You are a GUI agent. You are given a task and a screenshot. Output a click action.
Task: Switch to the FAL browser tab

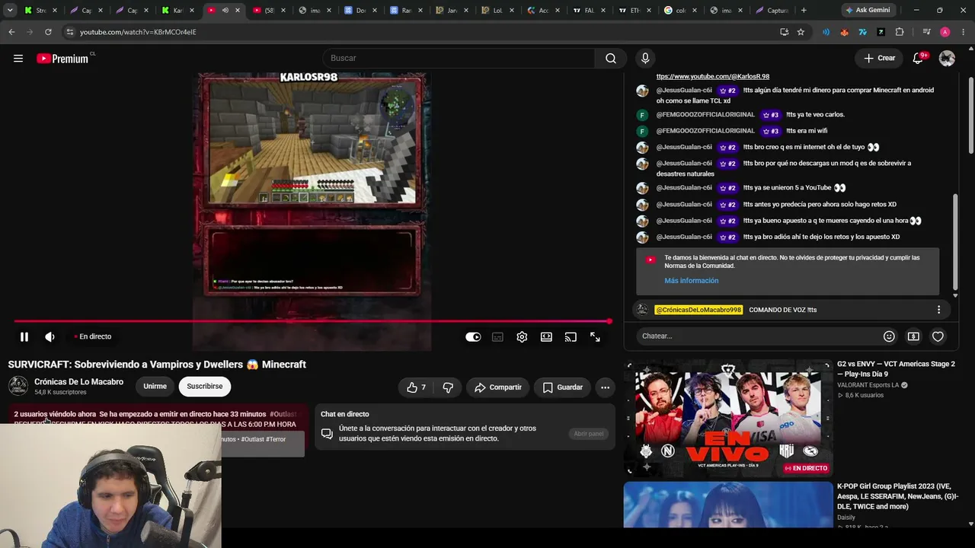tap(587, 10)
